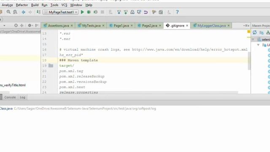Open the run configuration dropdown MyPageTest.test1
The width and height of the screenshot is (270, 152).
60,12
